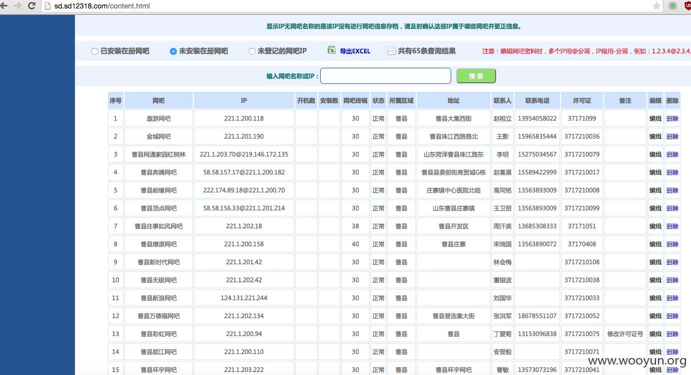Click contact name 丁爱菊

503,334
